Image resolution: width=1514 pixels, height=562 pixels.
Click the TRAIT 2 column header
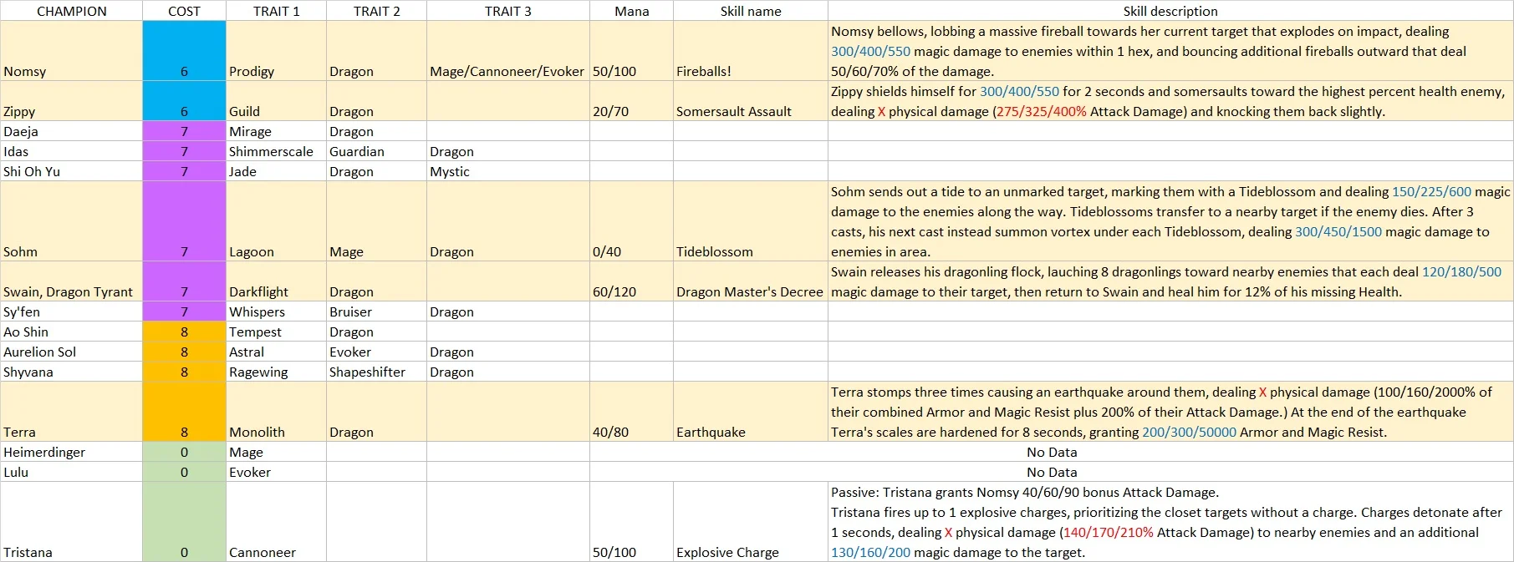pyautogui.click(x=376, y=11)
